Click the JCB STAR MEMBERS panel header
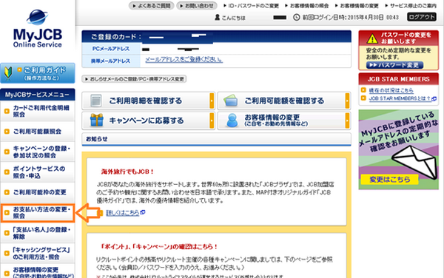The height and width of the screenshot is (278, 444). click(x=398, y=79)
